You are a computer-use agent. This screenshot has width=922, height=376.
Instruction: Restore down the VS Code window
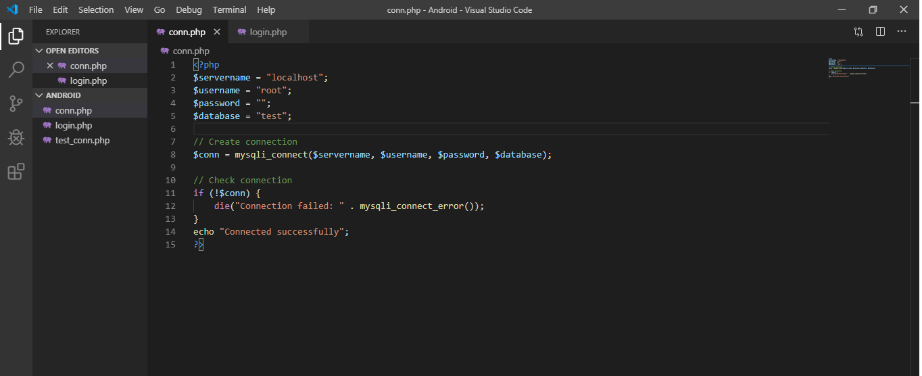(x=873, y=9)
